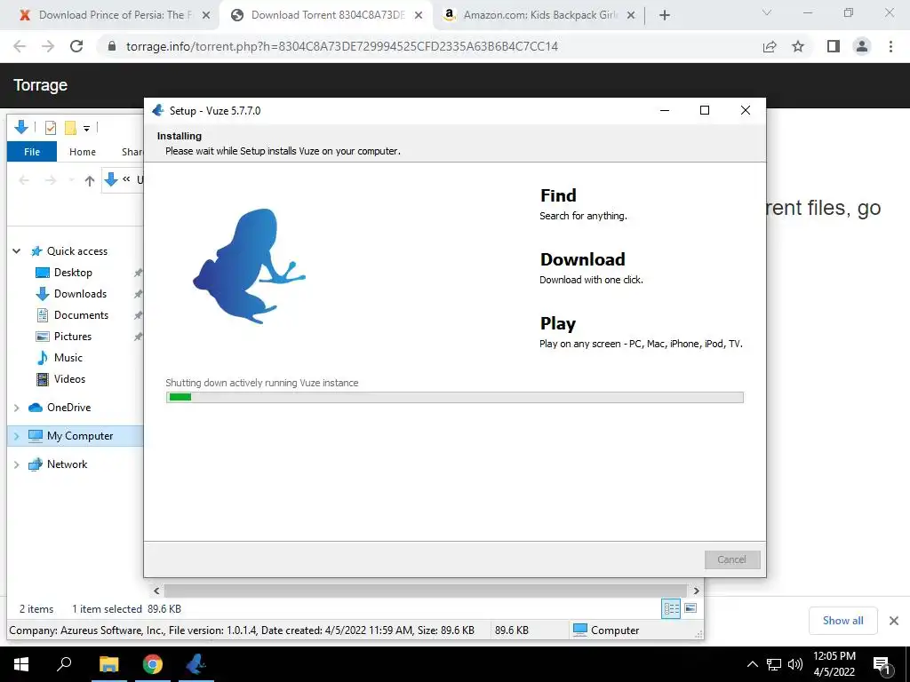Expand the OneDrive tree node
910x682 pixels.
pyautogui.click(x=17, y=408)
